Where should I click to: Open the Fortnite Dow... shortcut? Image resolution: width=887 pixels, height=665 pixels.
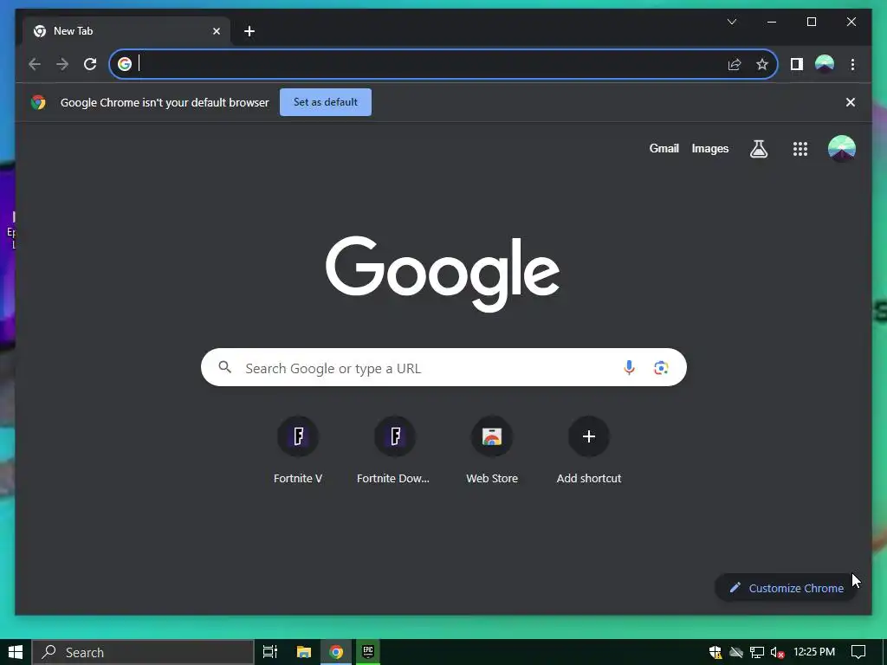tap(394, 450)
